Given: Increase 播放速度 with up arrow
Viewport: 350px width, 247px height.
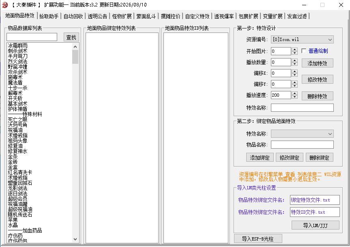Looking at the screenshot, I should pos(294,93).
